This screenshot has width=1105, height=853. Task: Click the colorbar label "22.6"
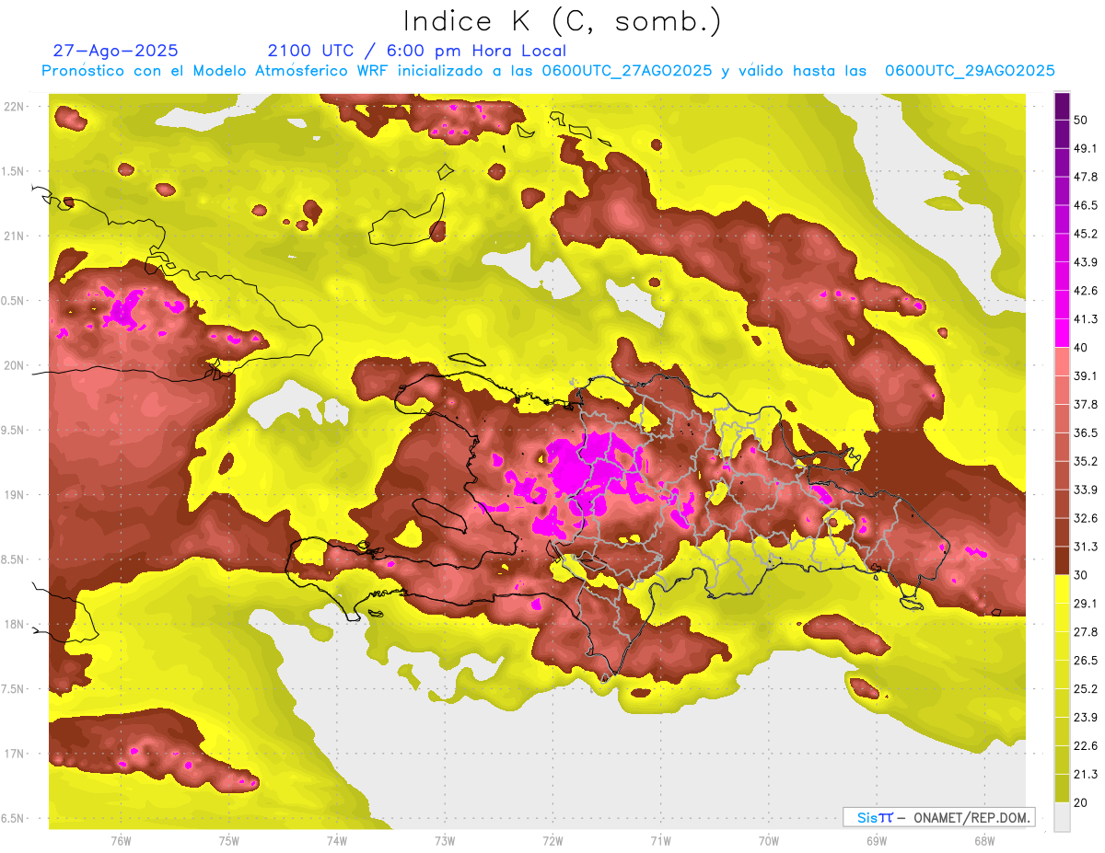[x=1086, y=745]
